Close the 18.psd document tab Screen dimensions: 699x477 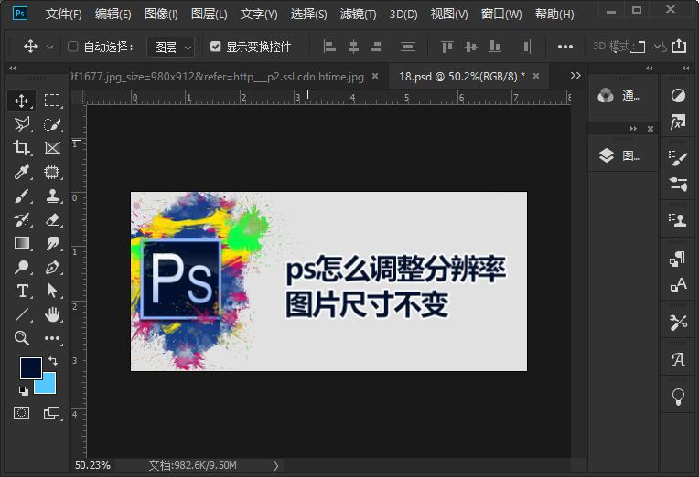536,76
